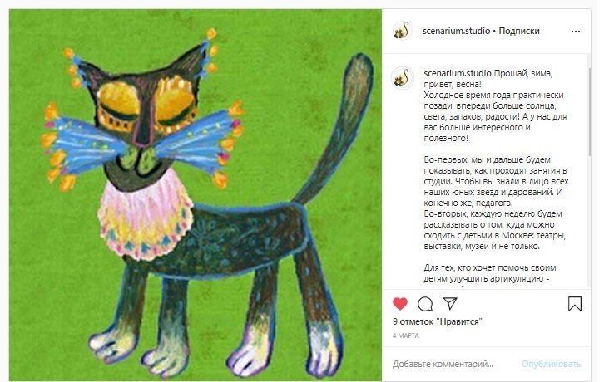Click the caption scrollbar thumb
The width and height of the screenshot is (609, 382).
pos(589,112)
